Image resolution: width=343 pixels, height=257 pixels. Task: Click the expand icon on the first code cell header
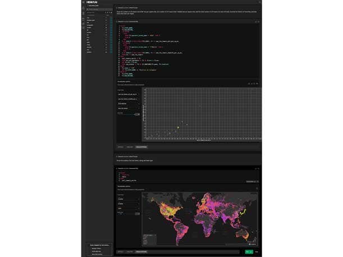click(x=255, y=22)
